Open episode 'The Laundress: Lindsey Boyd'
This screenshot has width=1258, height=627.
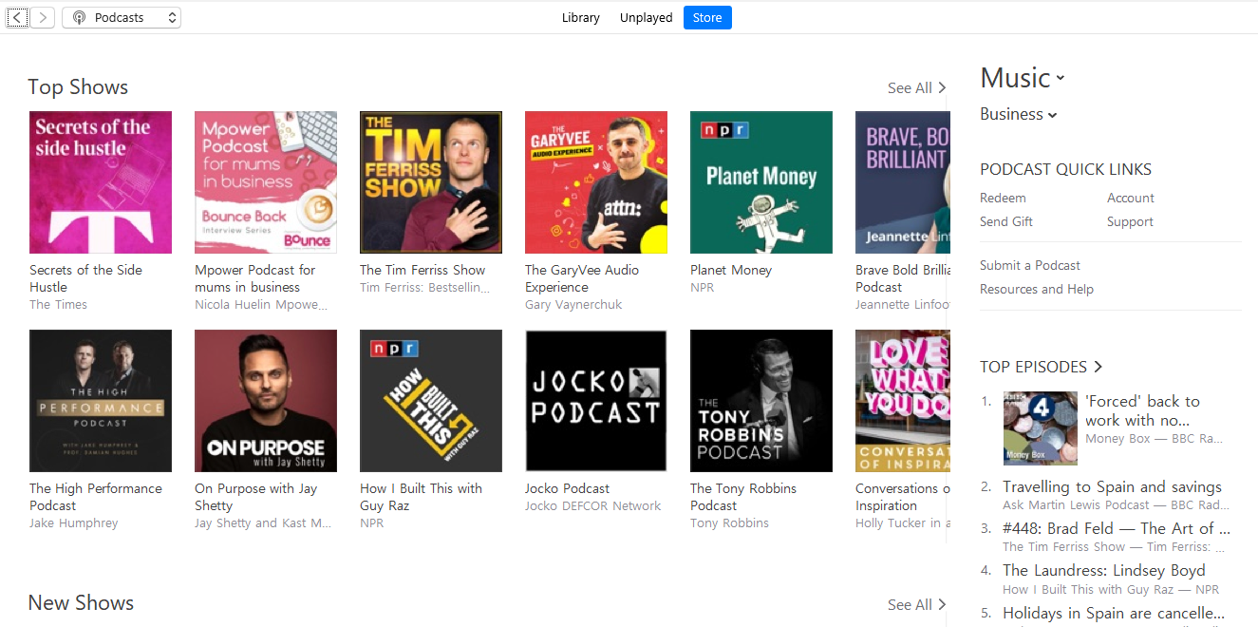(1104, 570)
